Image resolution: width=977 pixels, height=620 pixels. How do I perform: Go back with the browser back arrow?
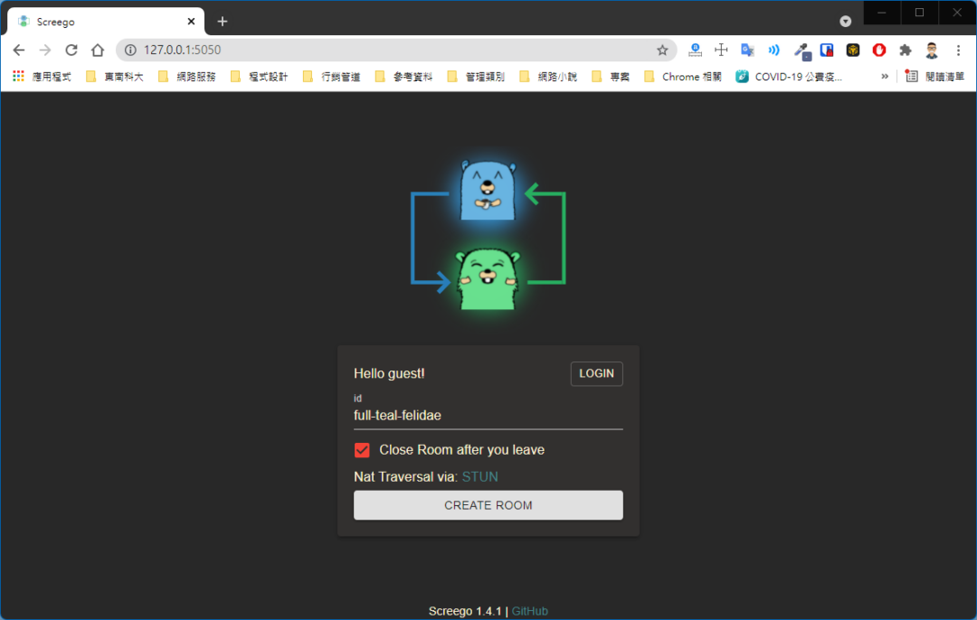click(x=19, y=50)
